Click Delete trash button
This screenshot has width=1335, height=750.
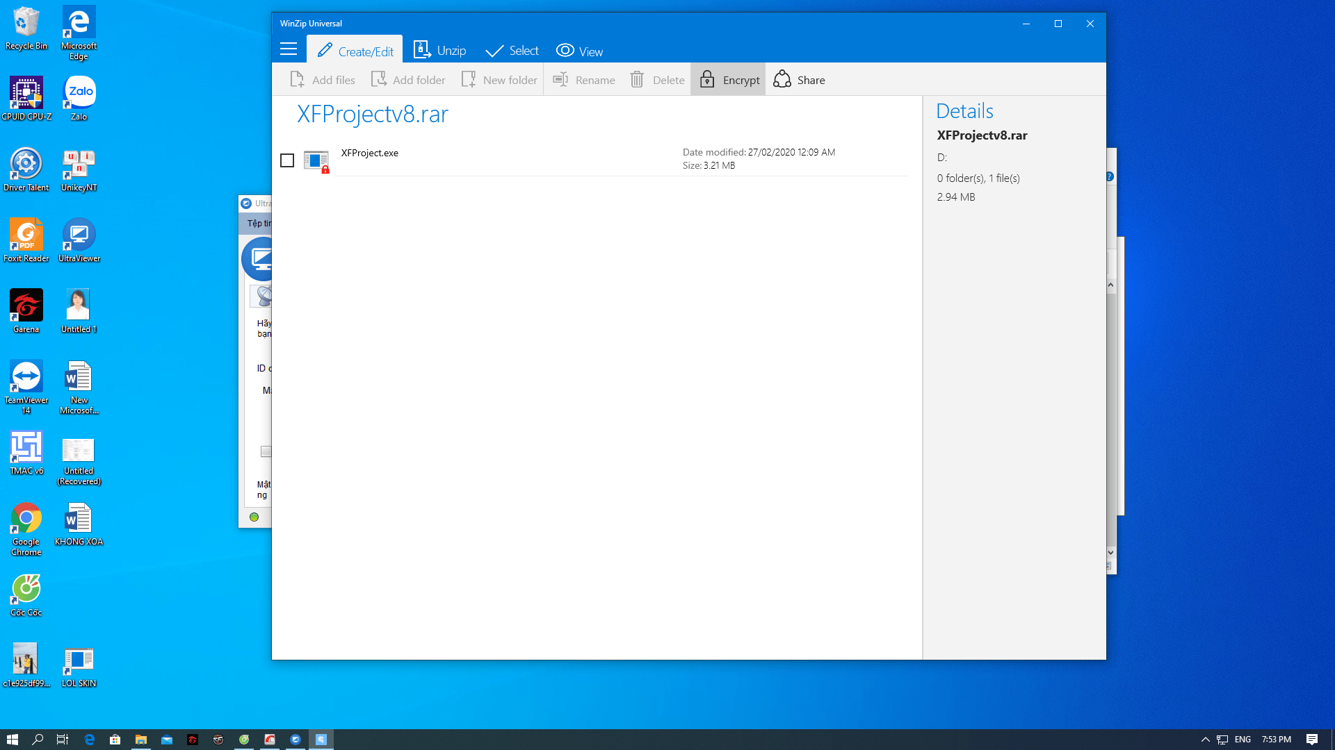[657, 80]
